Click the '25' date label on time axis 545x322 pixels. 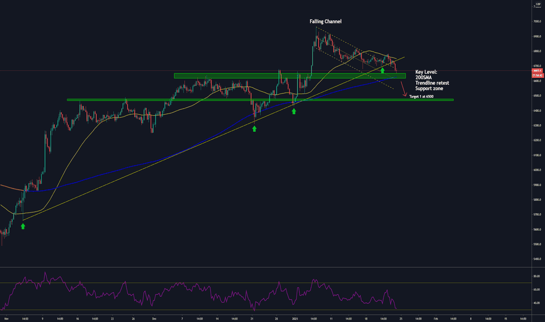[x=401, y=318]
